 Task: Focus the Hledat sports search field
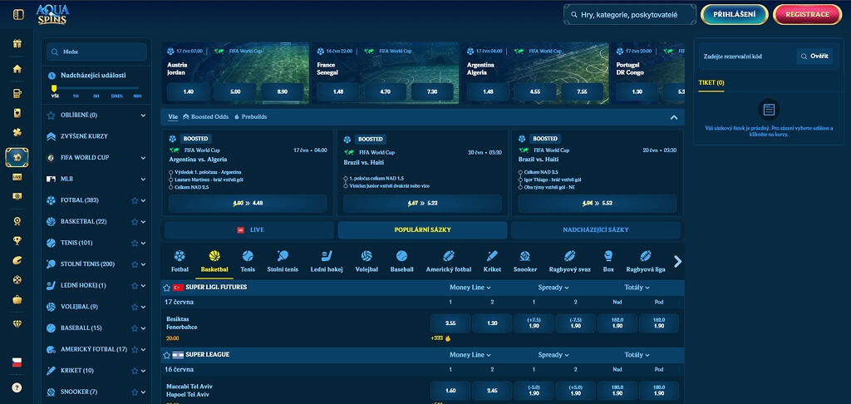pos(96,52)
